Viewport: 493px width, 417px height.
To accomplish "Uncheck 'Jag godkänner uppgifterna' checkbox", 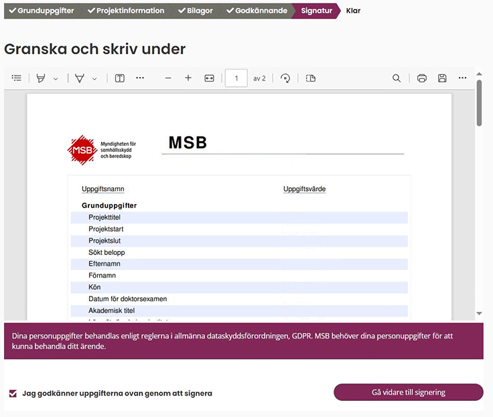I will tap(13, 394).
